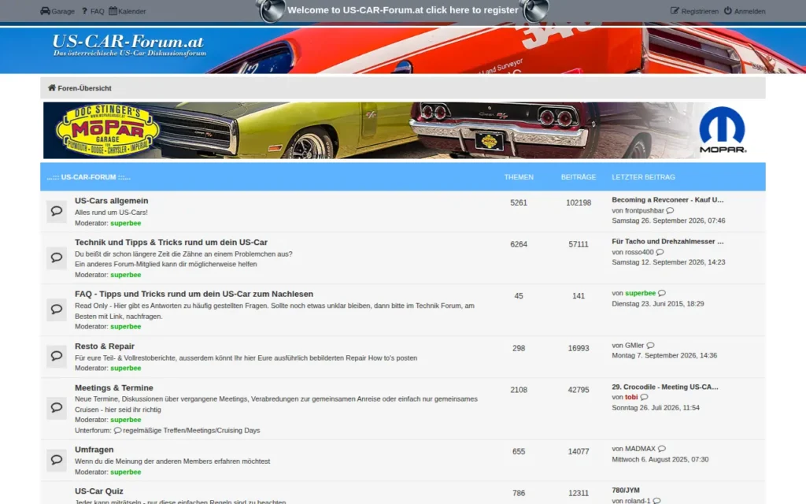Viewport: 806px width, 504px height.
Task: Open Umfragen forum
Action: pos(94,450)
